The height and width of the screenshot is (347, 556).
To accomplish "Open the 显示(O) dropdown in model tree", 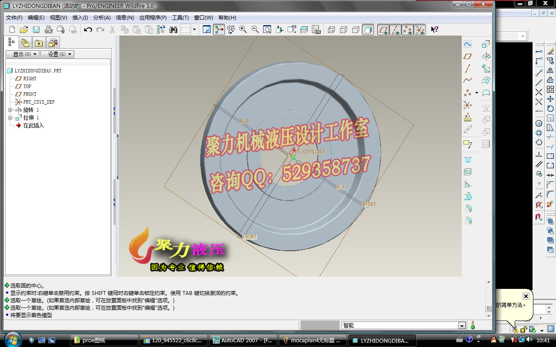I will (x=22, y=54).
